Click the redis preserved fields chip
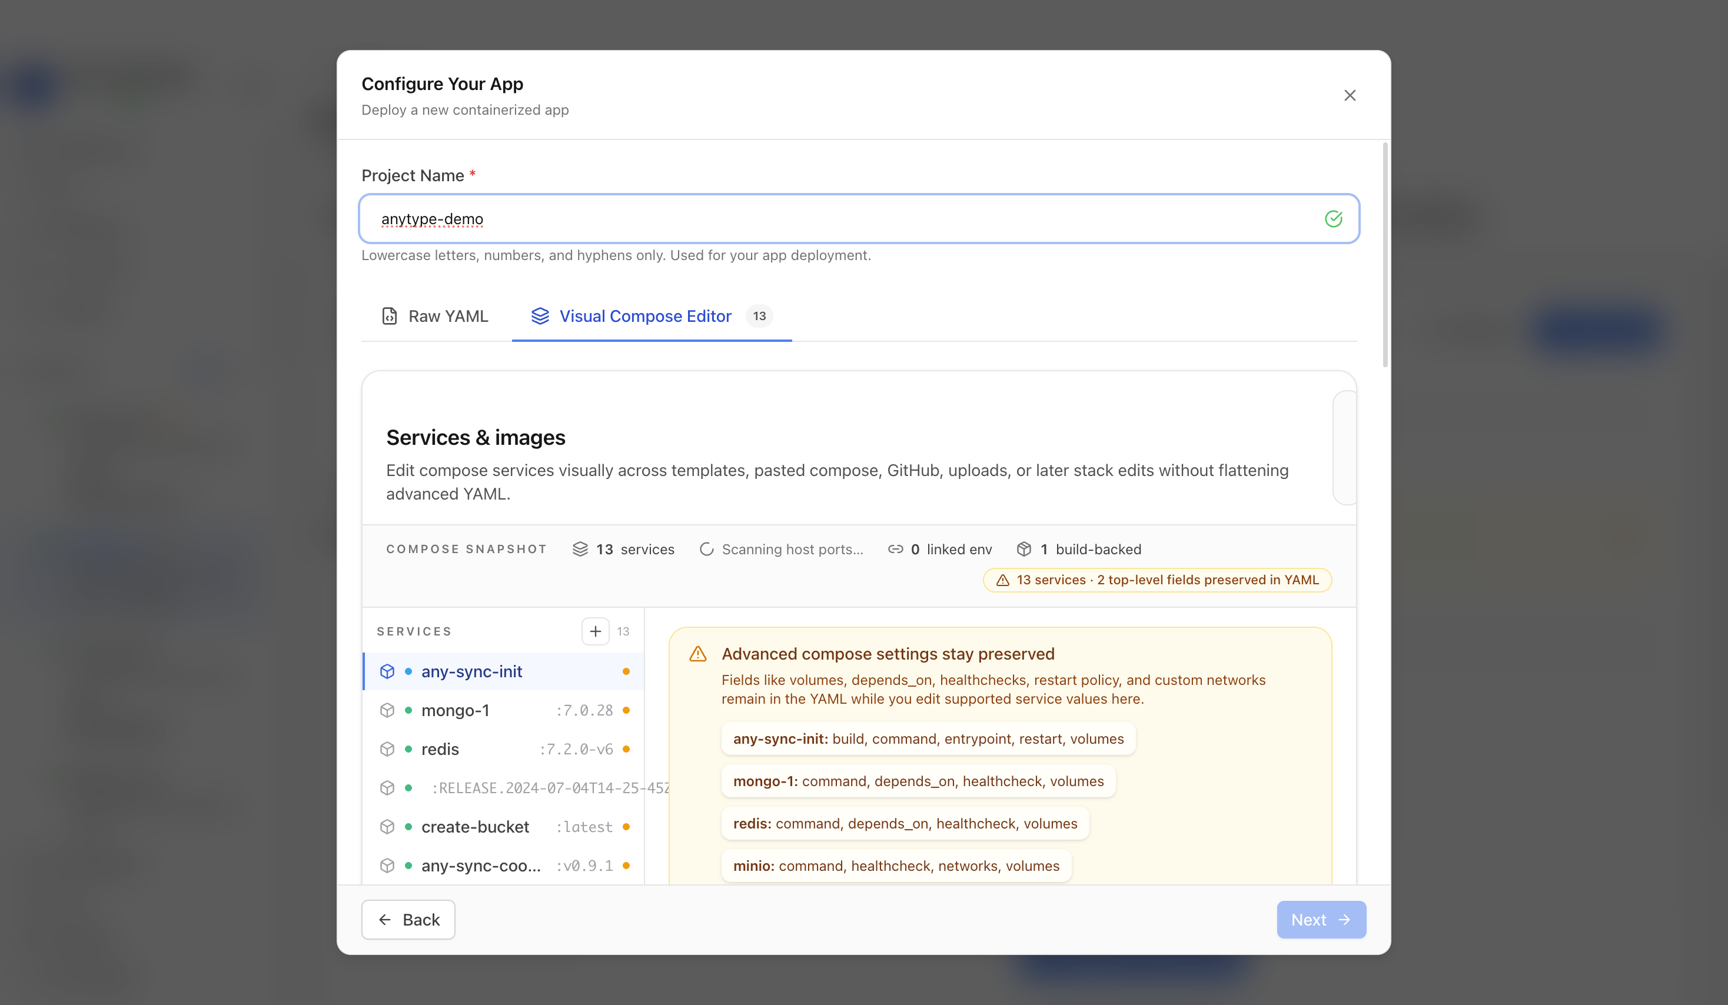The image size is (1728, 1005). click(905, 823)
